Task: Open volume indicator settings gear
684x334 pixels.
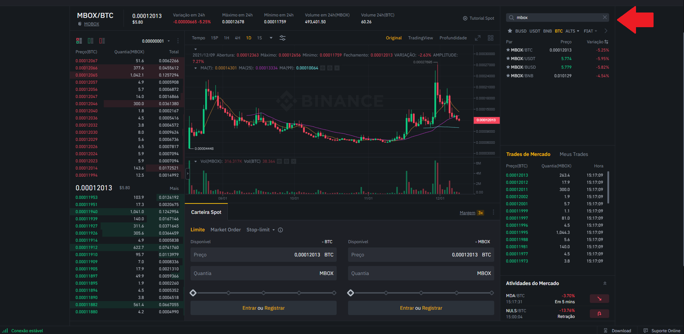Action: coord(286,161)
